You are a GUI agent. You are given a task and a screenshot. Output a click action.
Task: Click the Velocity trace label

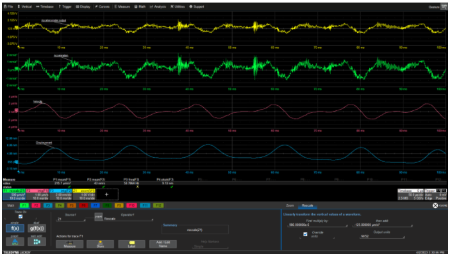(38, 102)
